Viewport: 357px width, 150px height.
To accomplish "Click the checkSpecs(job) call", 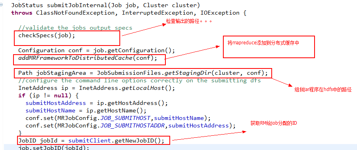I will point(46,36).
